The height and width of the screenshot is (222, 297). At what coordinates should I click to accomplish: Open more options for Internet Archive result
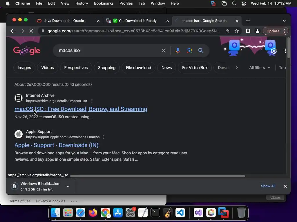click(92, 101)
